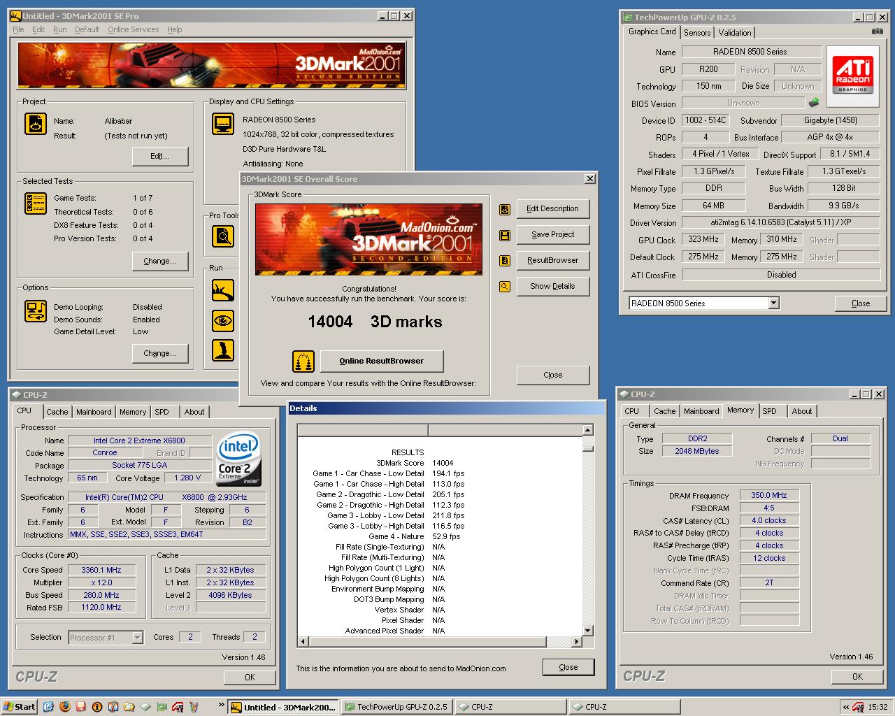Click the green graphics card quick launch icon

point(162,707)
